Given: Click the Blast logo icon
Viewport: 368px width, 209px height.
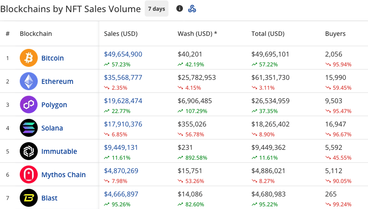Looking at the screenshot, I should tap(29, 198).
